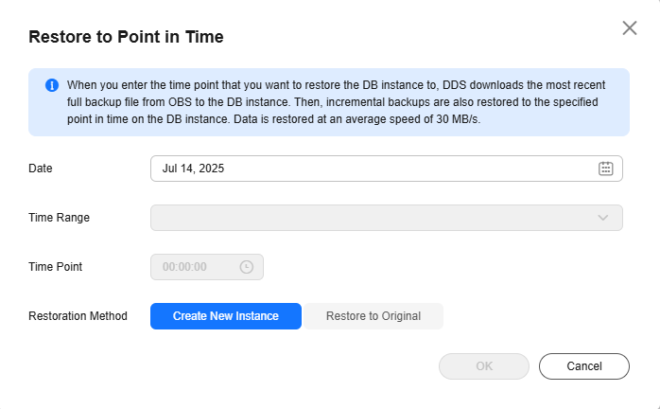The width and height of the screenshot is (660, 409).
Task: Click the dialog title text
Action: (x=126, y=37)
